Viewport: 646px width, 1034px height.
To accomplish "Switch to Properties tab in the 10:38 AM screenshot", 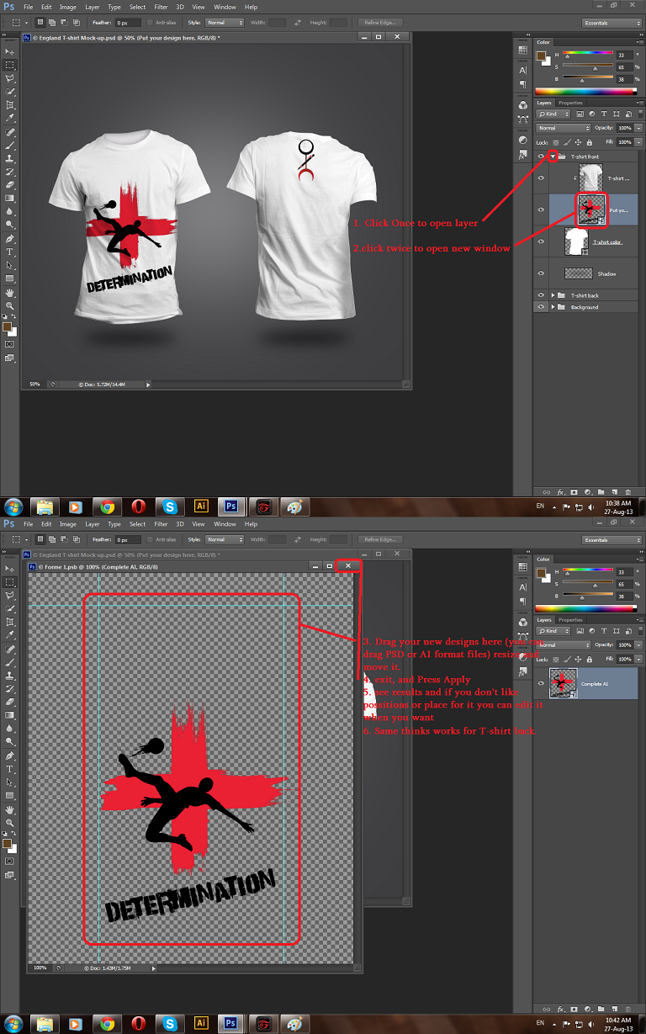I will [x=570, y=103].
